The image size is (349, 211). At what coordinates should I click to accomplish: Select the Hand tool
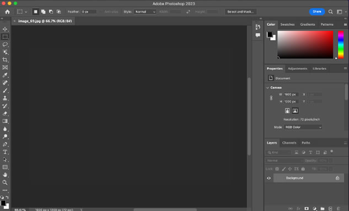pos(5,175)
